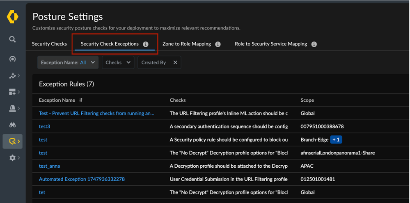The height and width of the screenshot is (203, 410).
Task: Open the search icon in the sidebar
Action: (12, 39)
